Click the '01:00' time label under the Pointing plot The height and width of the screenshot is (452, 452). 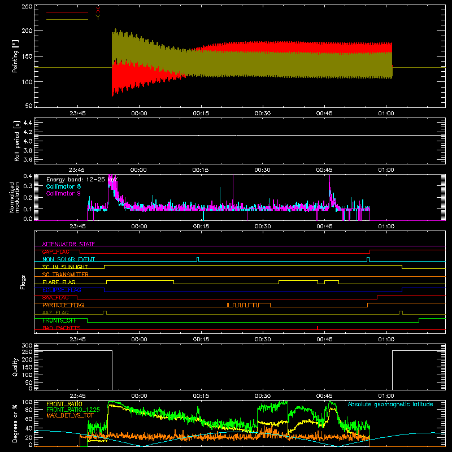pyautogui.click(x=386, y=114)
